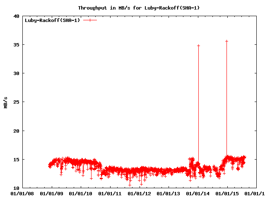265x199 pixels.
Task: Select the Luby-Rackoff(SHA-1) legend label
Action: 53,20
